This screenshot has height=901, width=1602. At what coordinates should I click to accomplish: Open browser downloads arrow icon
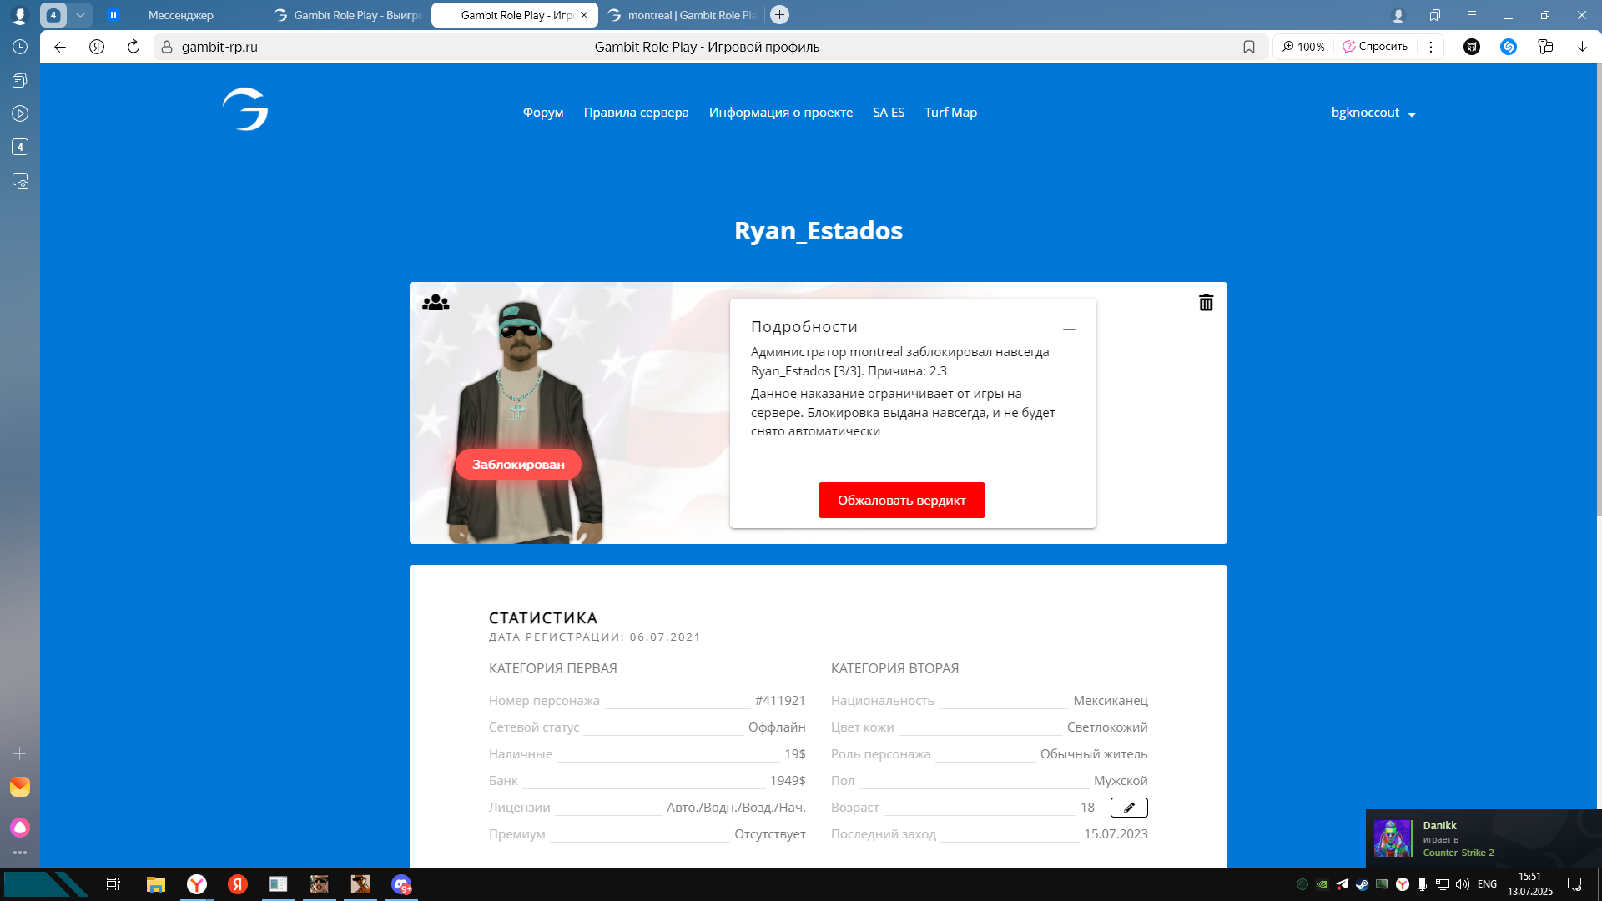1582,47
